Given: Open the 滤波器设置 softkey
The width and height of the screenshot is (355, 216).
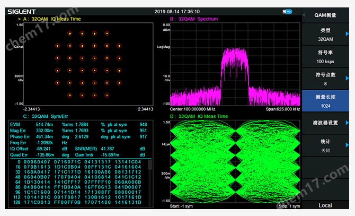Looking at the screenshot, I should (325, 123).
